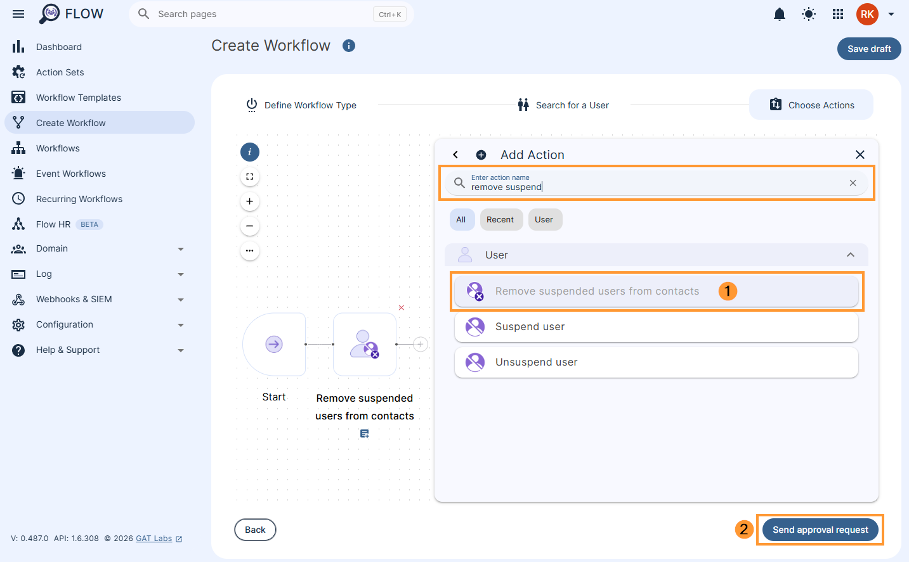Delete the node with red X

point(402,307)
